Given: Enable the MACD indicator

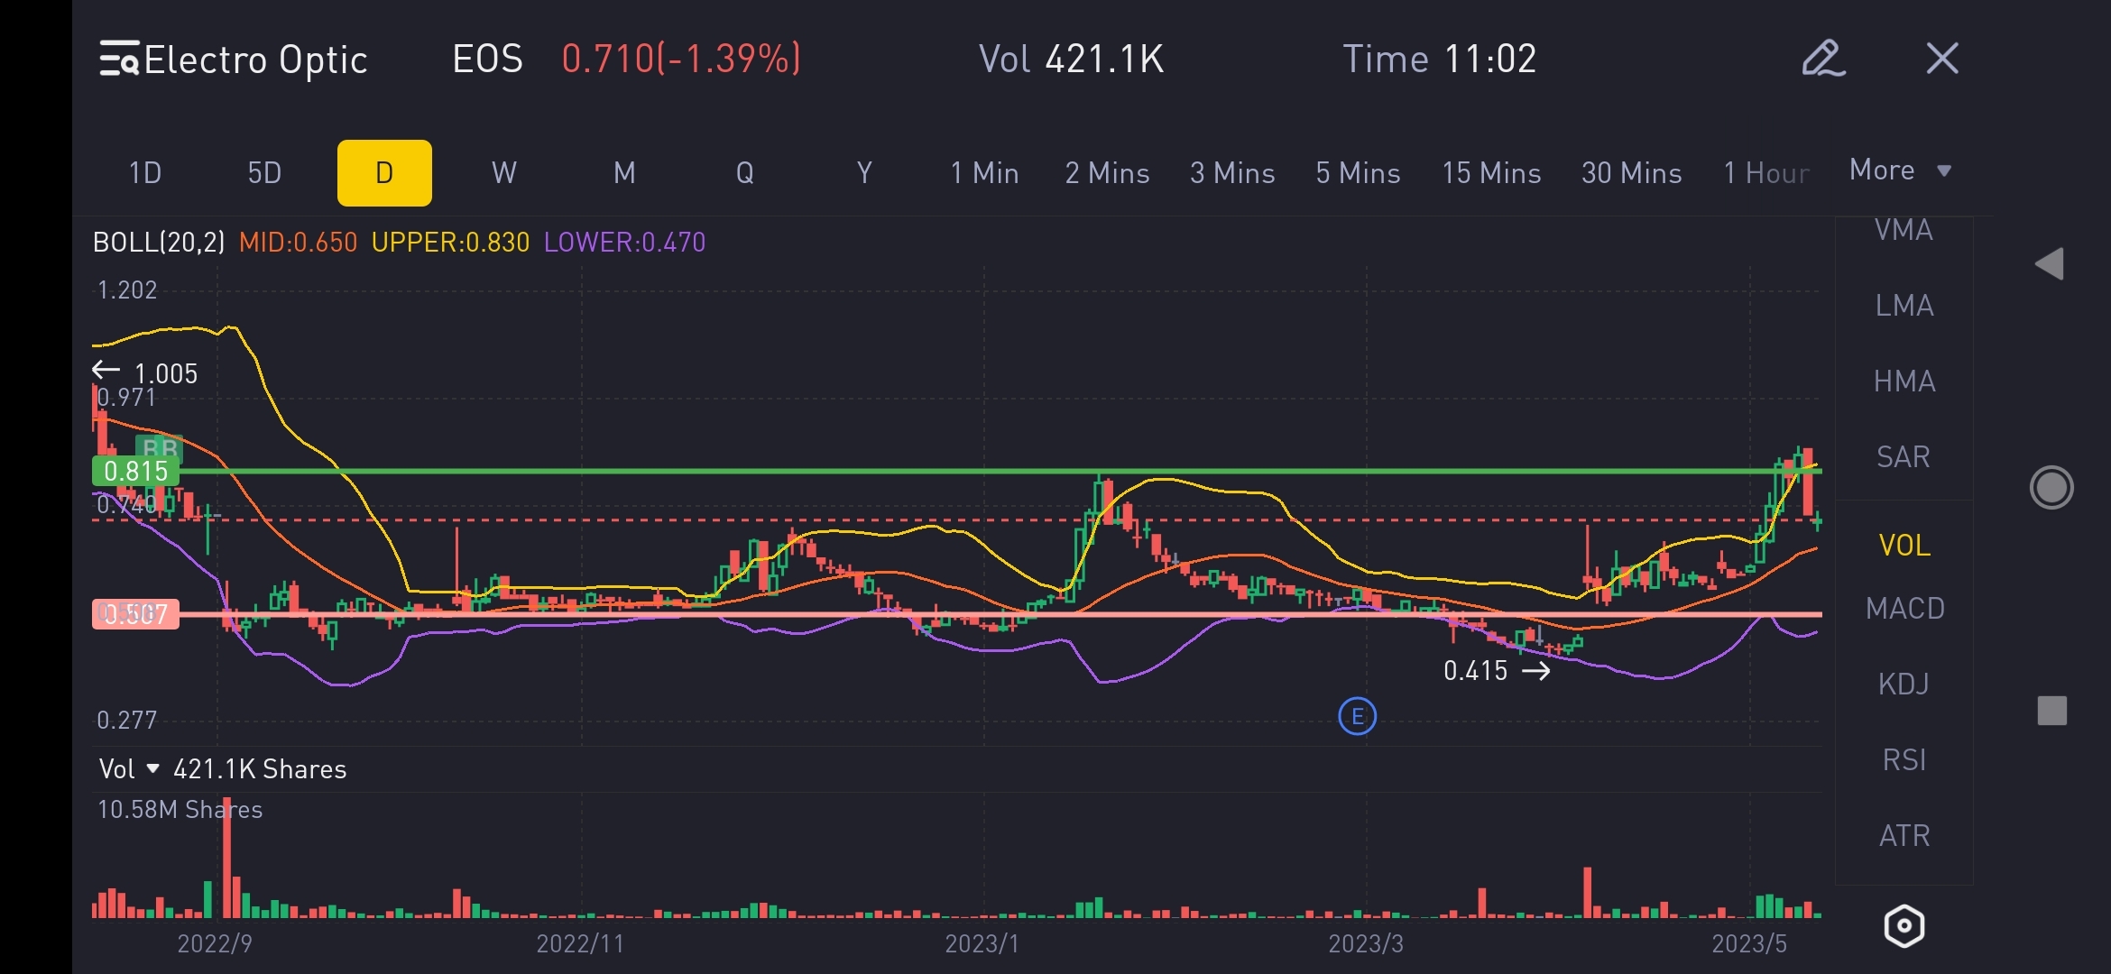Looking at the screenshot, I should 1904,609.
